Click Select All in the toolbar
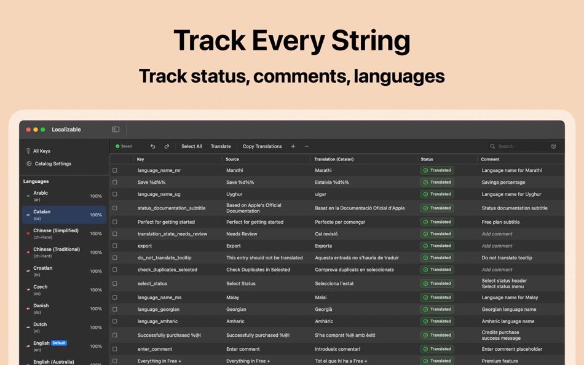 click(x=191, y=146)
